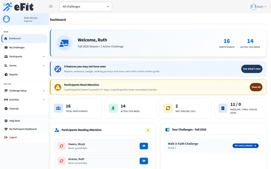Click the My Challenges icon
The image size is (271, 169).
coord(6,47)
